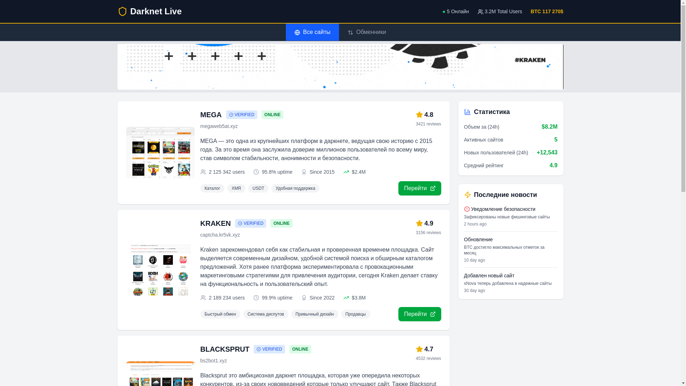Click the total users people icon
Viewport: 686px width, 386px height.
pos(480,12)
